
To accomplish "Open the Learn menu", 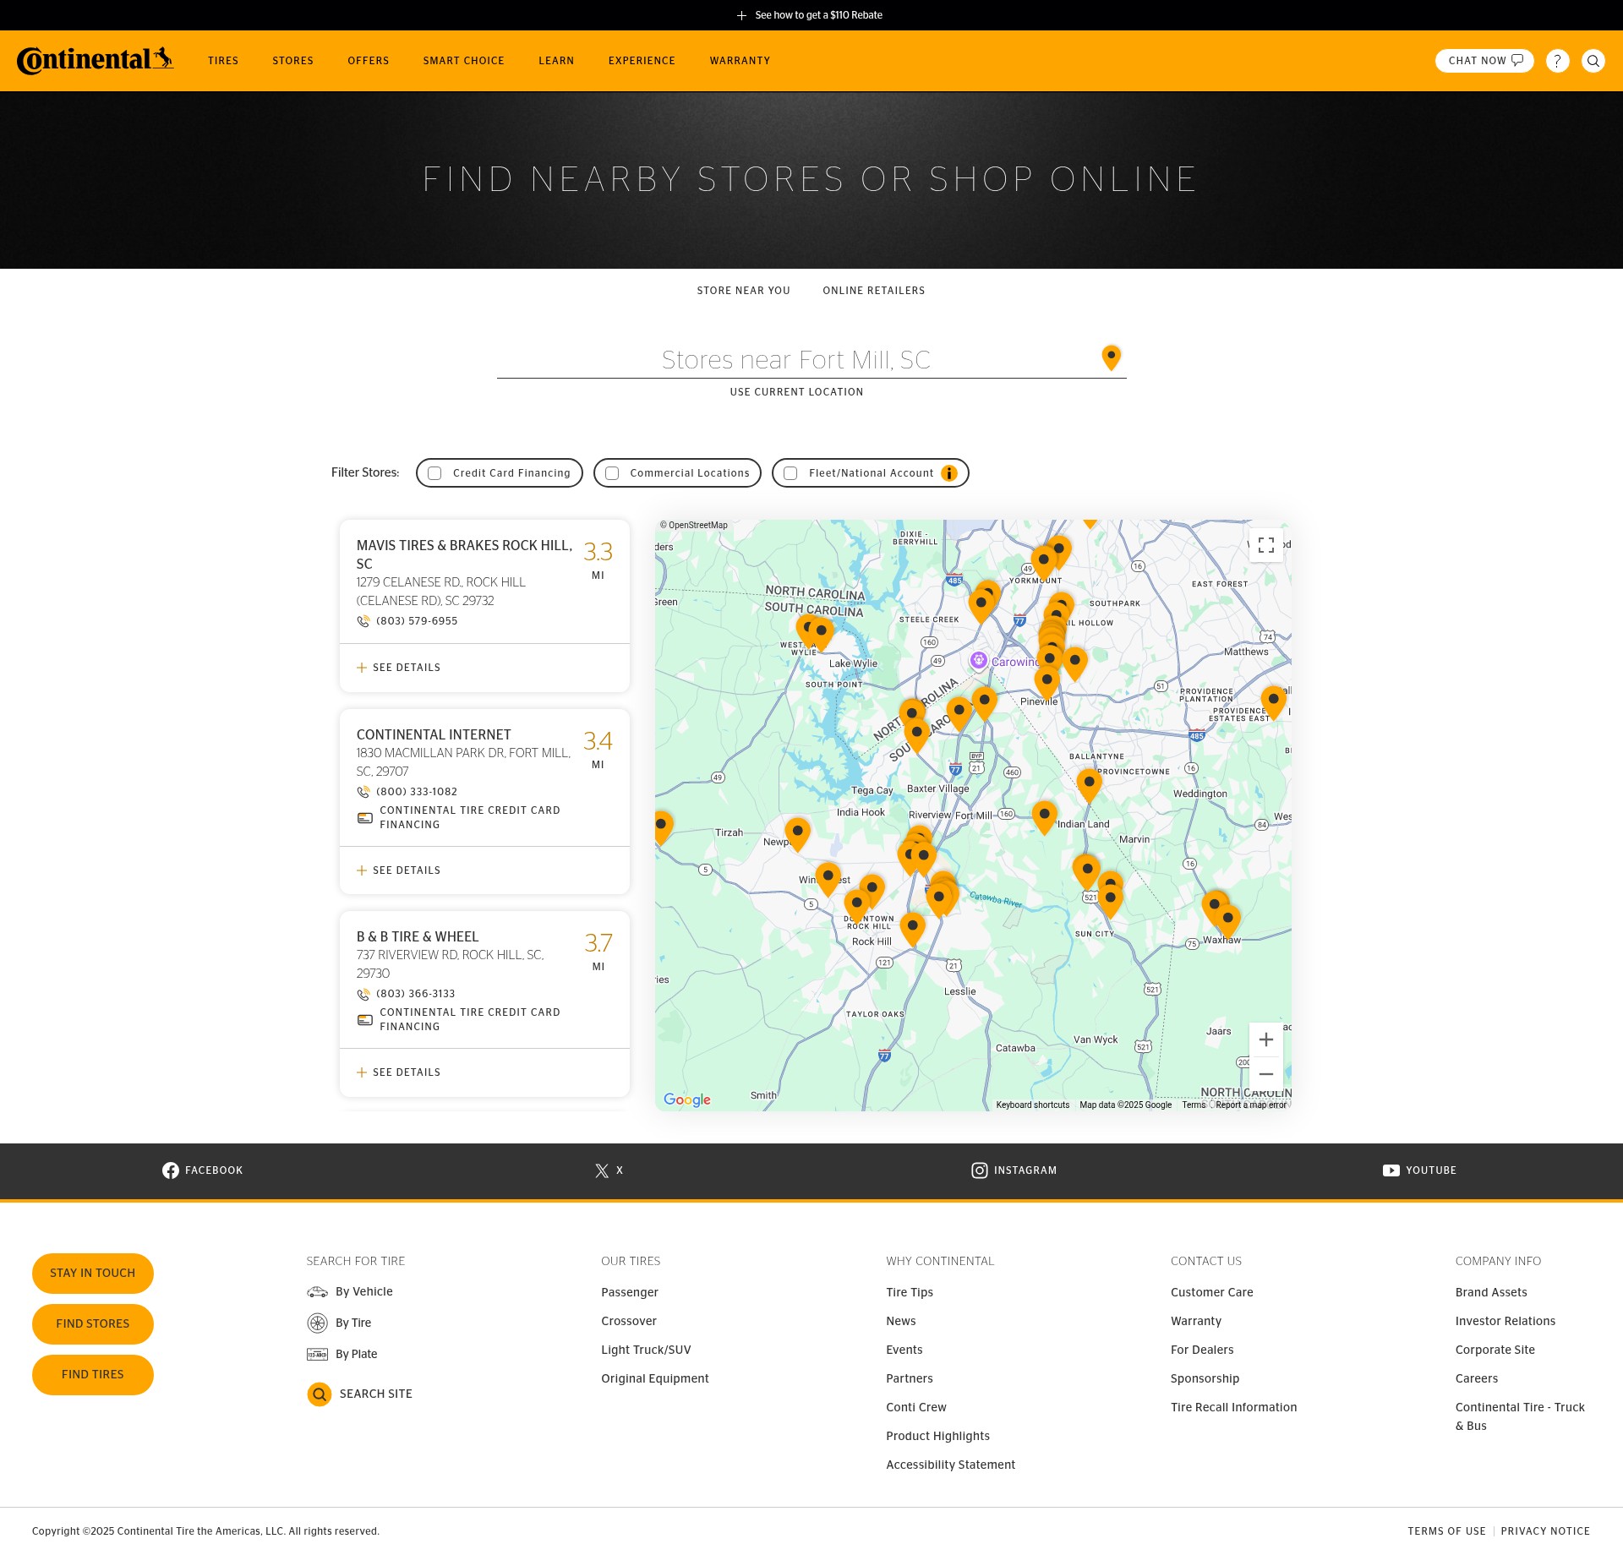I will click(x=556, y=61).
